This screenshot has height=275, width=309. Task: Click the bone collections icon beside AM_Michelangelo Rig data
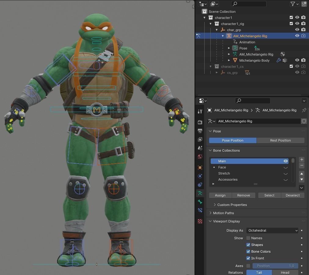(283, 54)
